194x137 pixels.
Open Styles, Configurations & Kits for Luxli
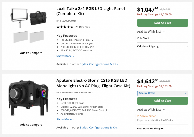point(99,64)
